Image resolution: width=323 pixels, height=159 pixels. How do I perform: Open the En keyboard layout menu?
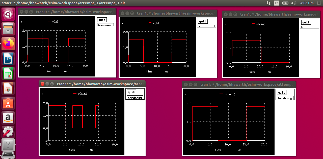point(277,3)
